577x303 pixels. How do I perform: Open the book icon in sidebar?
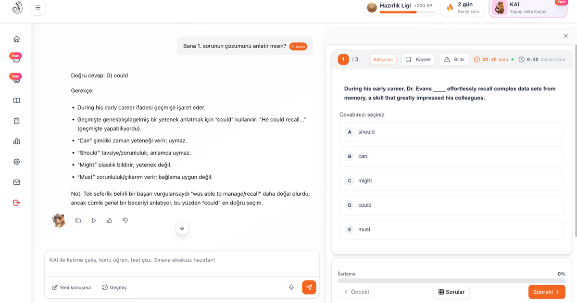coord(17,101)
